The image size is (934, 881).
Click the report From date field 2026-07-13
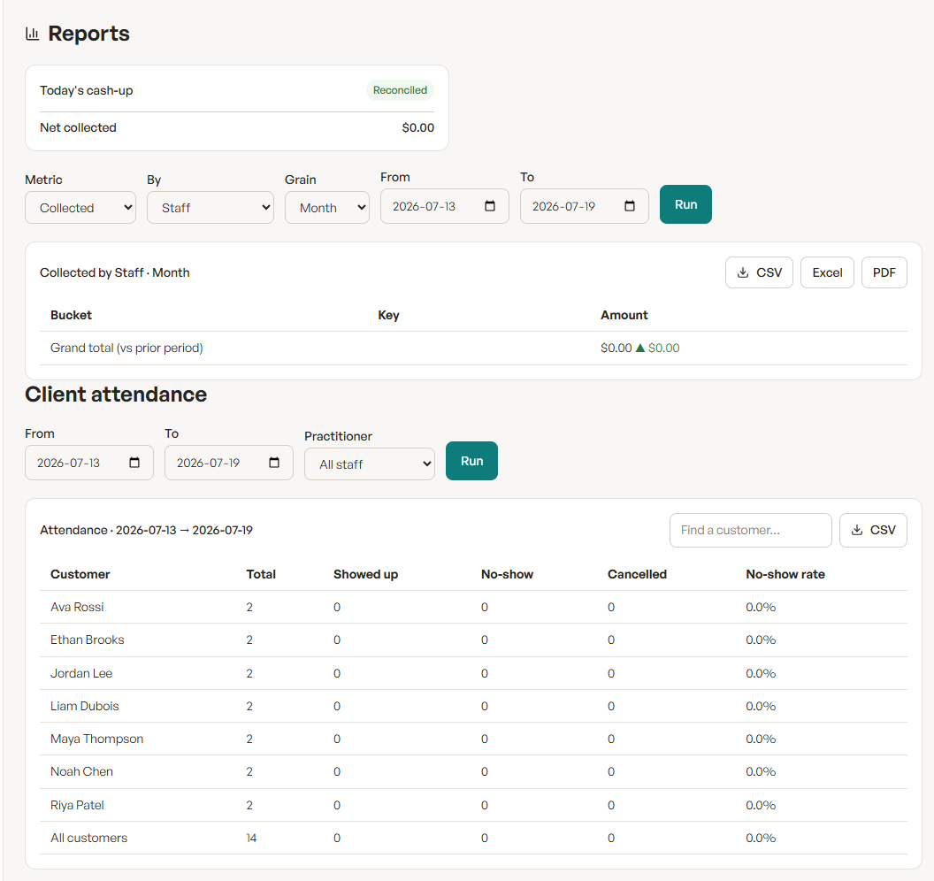(444, 206)
